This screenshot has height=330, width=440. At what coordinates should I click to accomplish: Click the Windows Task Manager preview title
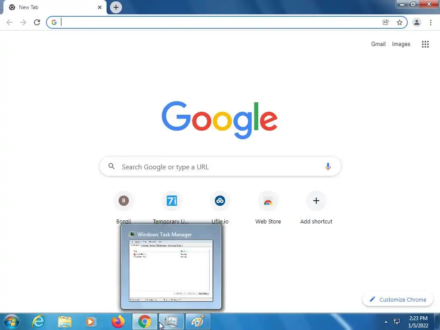coord(165,234)
